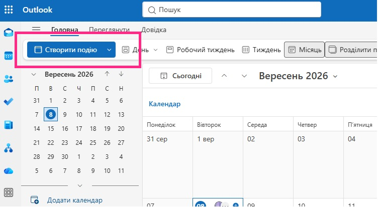Select day cell 04 П'ятниця
This screenshot has height=207, width=378.
point(360,165)
